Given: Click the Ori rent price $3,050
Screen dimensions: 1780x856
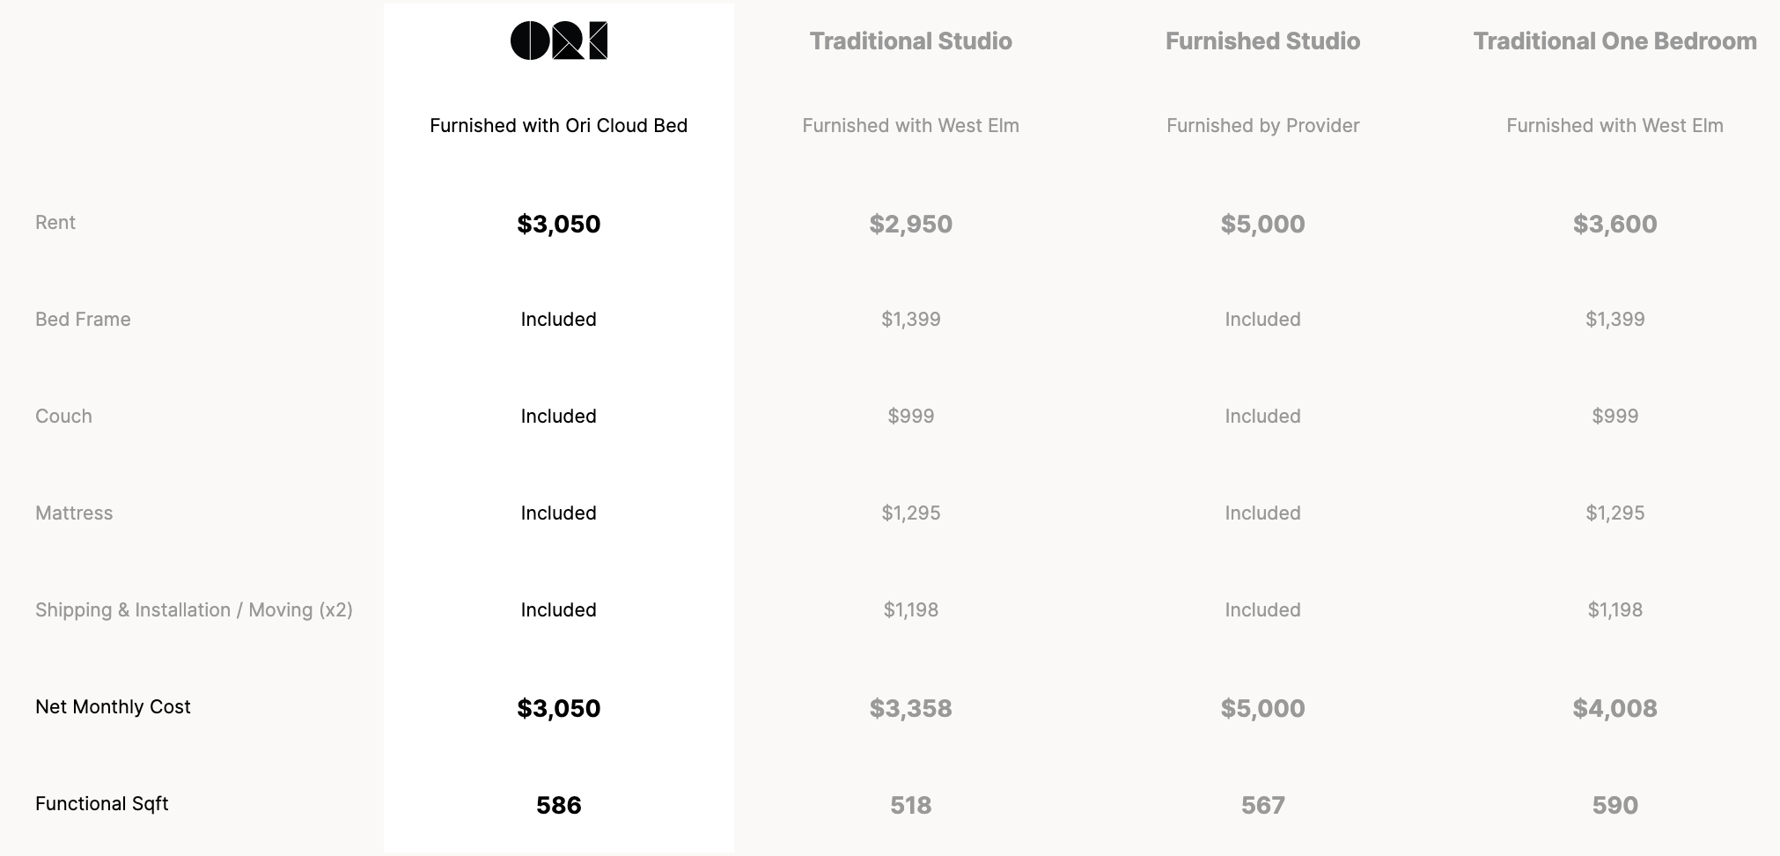Looking at the screenshot, I should coord(558,225).
